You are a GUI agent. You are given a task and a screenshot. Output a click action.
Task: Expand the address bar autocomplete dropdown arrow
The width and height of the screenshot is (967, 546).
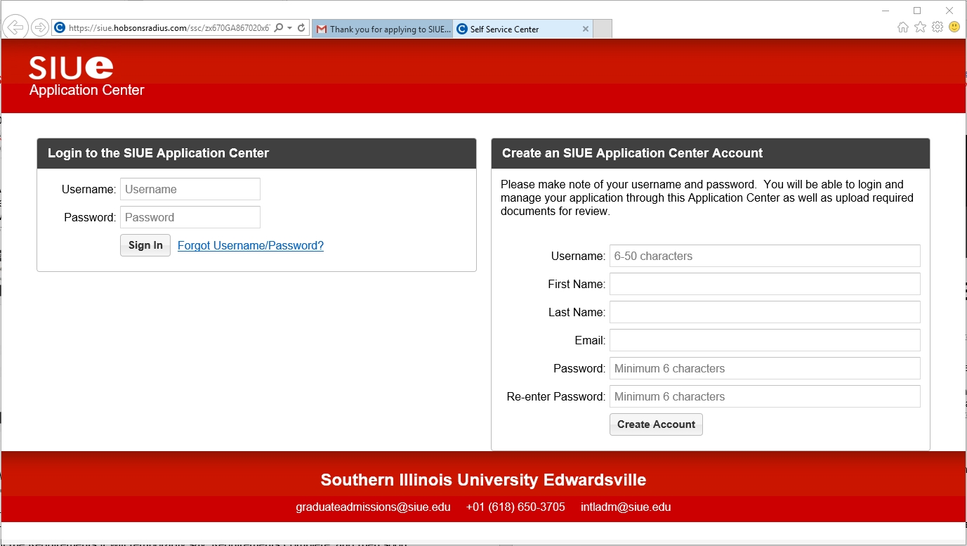290,28
